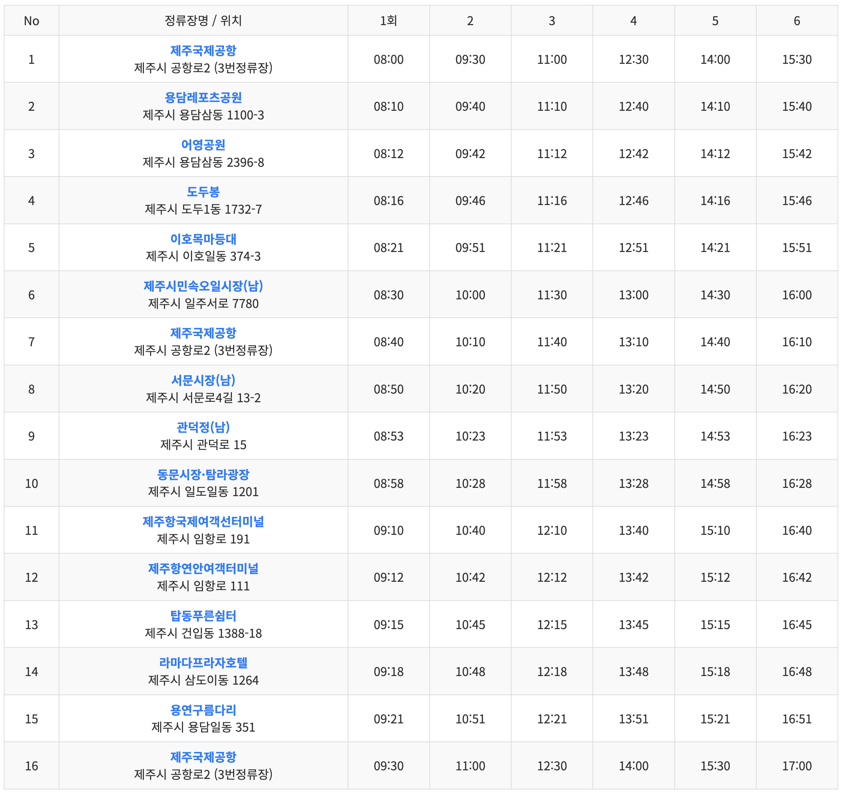
Task: Open the 관덕정(남) stop link
Action: pos(203,427)
